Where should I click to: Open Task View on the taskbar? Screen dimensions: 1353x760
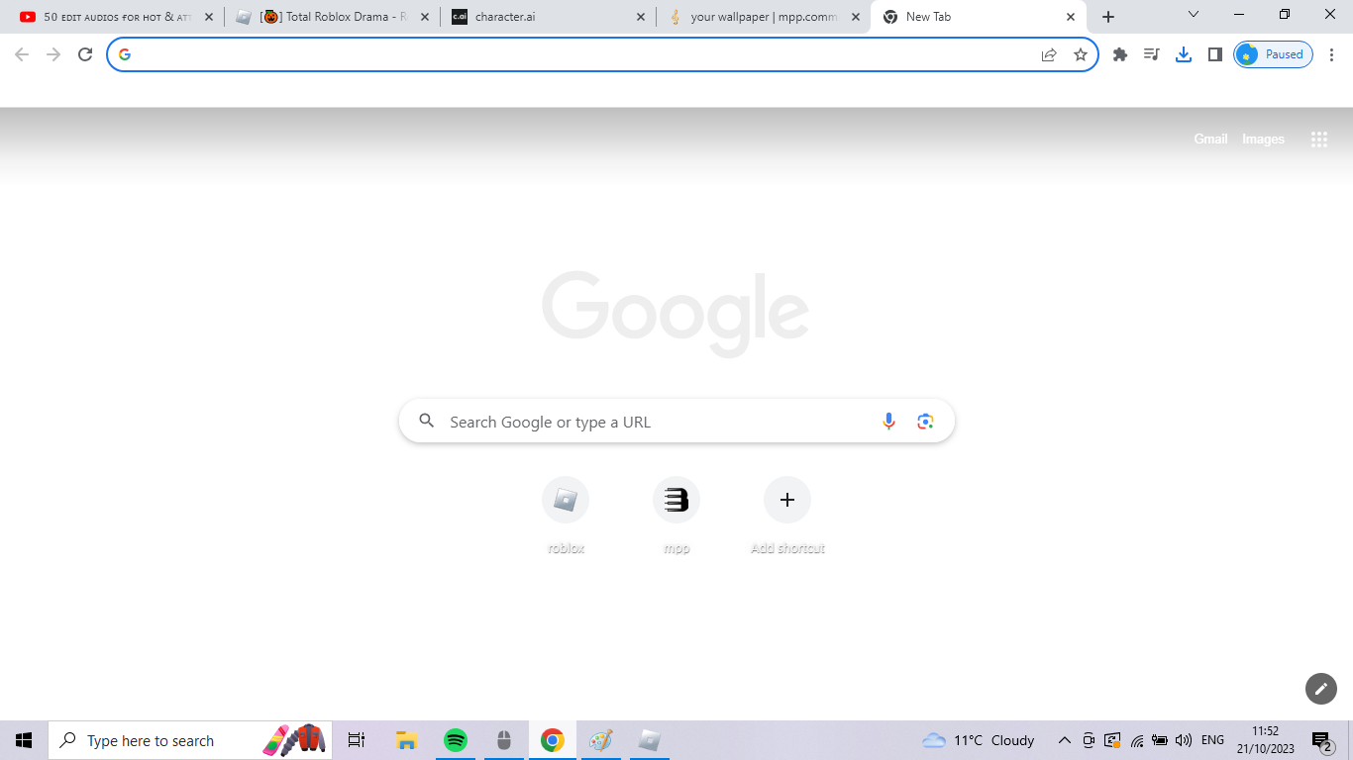(357, 740)
